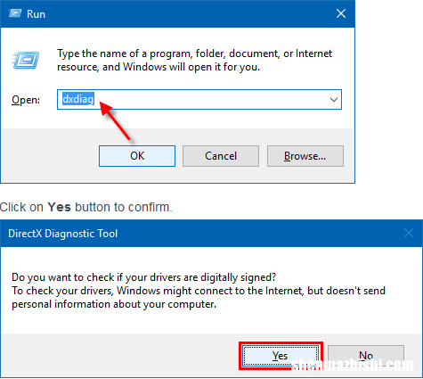Confirm driver check with Yes button
Screen dimensions: 423x379
click(281, 356)
